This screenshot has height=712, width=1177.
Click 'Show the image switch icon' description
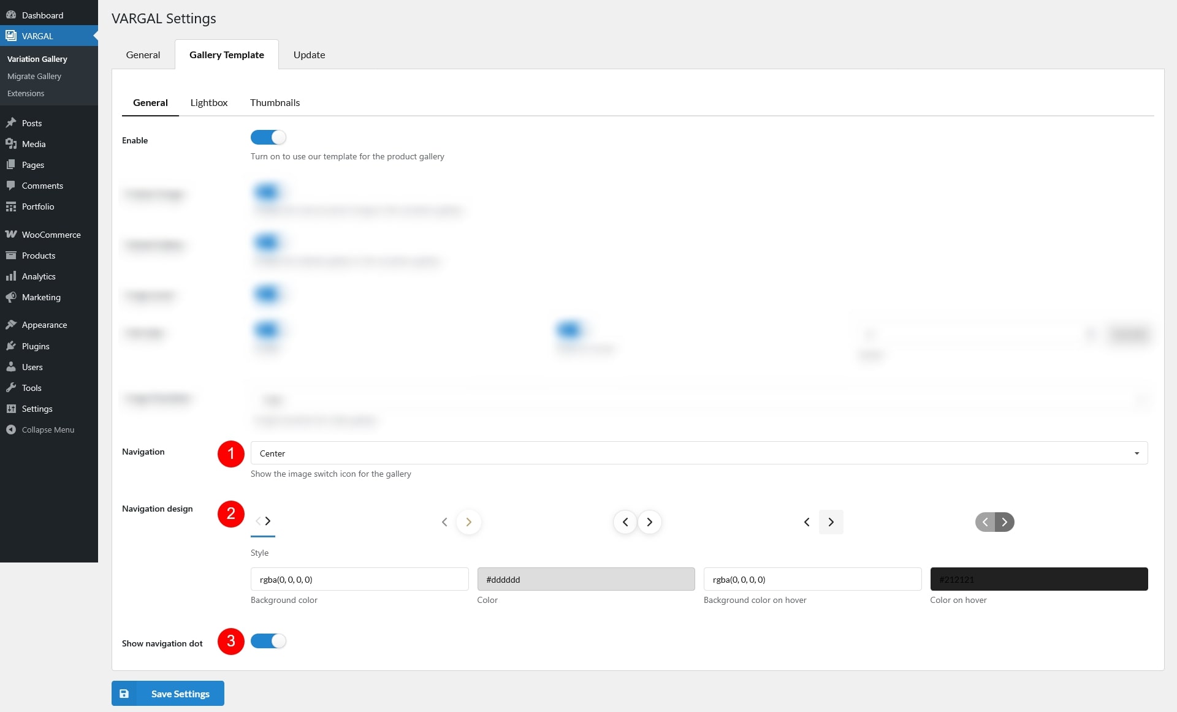pyautogui.click(x=331, y=474)
